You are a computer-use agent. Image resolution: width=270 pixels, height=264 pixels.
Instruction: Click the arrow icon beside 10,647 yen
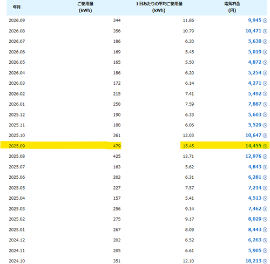pos(265,136)
